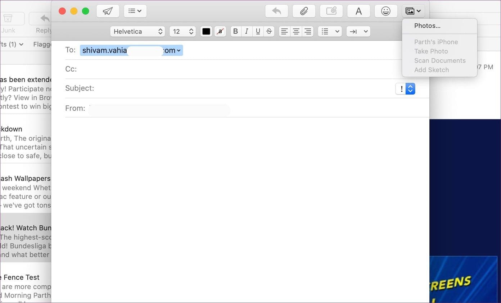Open the photo browser dropdown button

[x=413, y=11]
